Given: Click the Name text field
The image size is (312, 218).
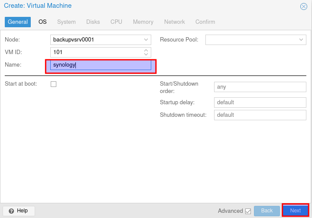Looking at the screenshot, I should [101, 65].
